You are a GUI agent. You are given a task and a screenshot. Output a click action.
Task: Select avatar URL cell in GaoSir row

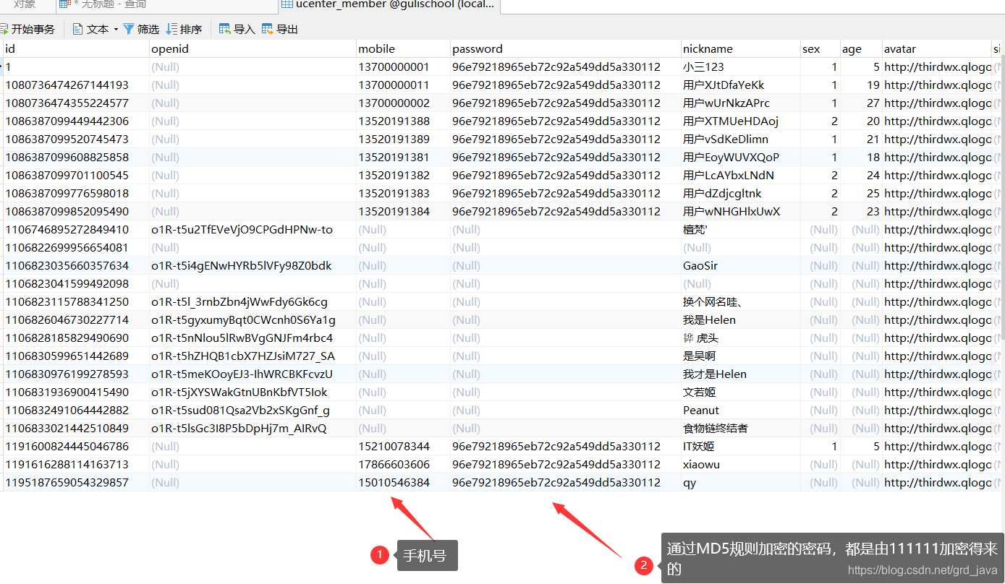pos(936,266)
